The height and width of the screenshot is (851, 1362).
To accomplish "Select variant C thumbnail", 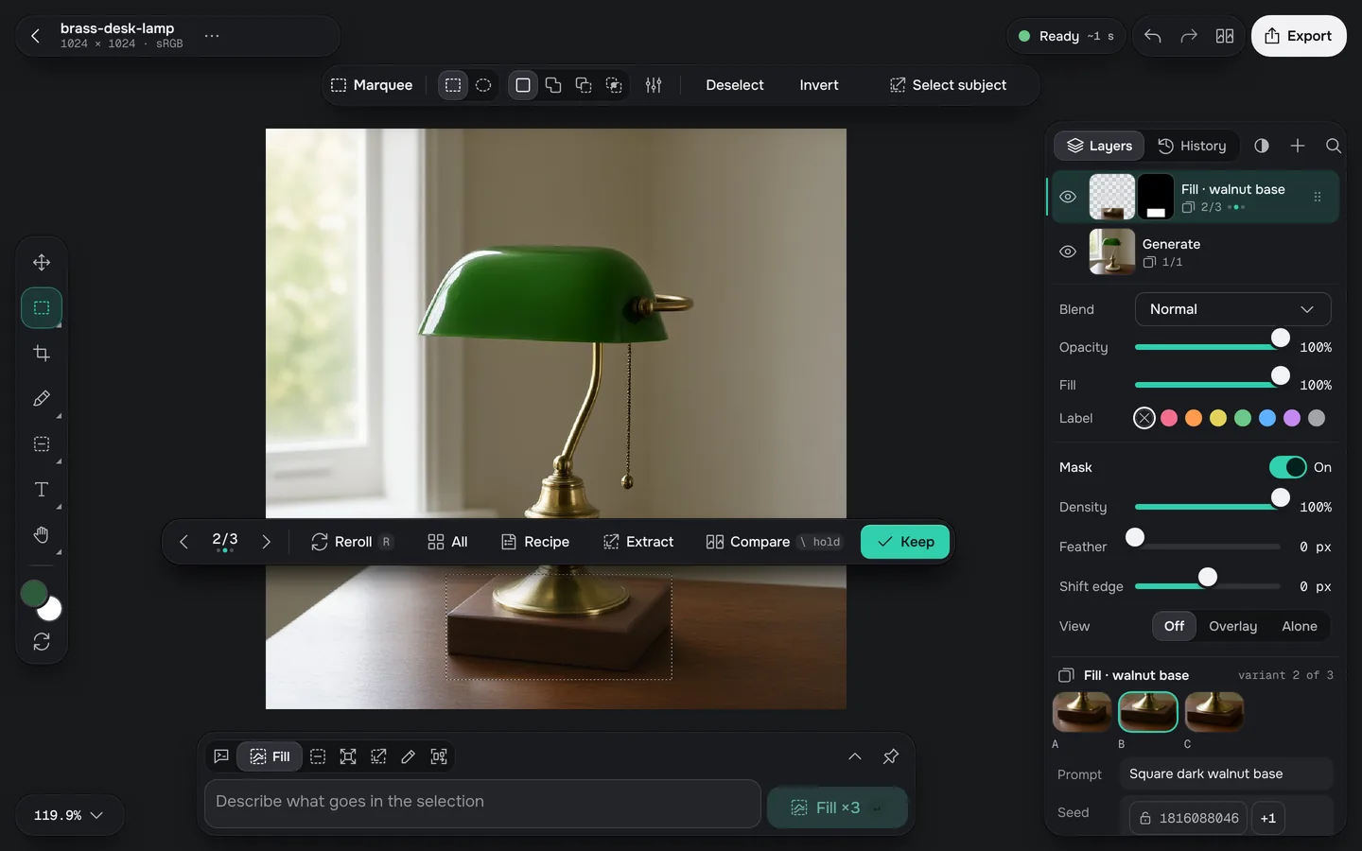I will pyautogui.click(x=1214, y=712).
